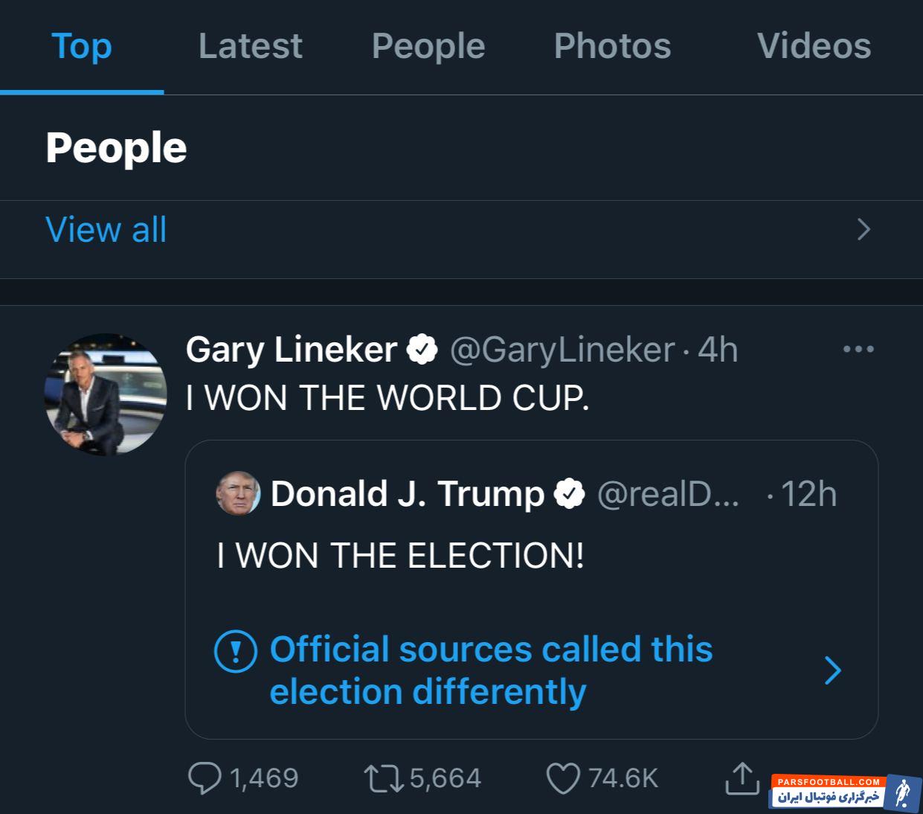Click the View all link
The height and width of the screenshot is (814, 923).
click(x=106, y=229)
